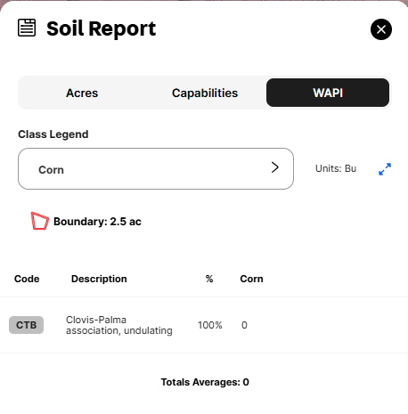The width and height of the screenshot is (408, 414).
Task: Open the Corn class legend dropdown
Action: coord(156,169)
